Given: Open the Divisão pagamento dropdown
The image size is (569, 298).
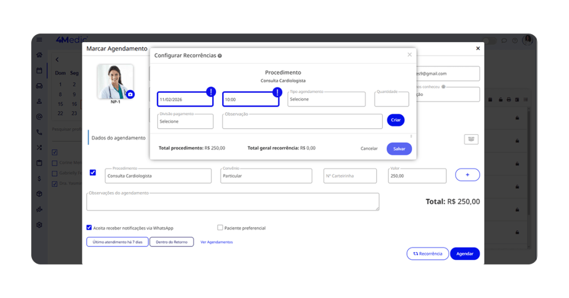Looking at the screenshot, I should (185, 122).
